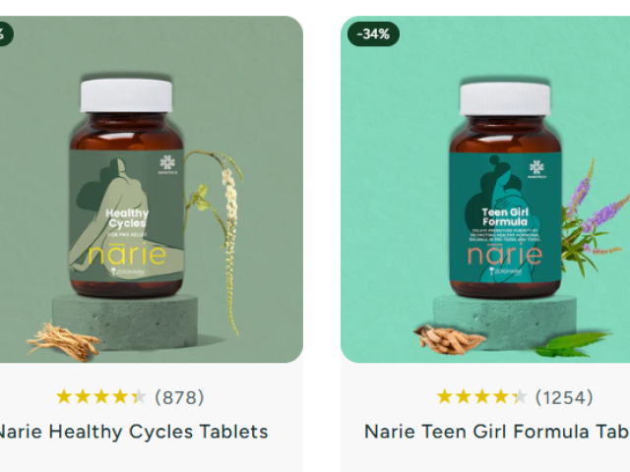Click the Zeroharm logo on Healthy Cycles bottle
The image size is (630, 472).
(x=127, y=271)
